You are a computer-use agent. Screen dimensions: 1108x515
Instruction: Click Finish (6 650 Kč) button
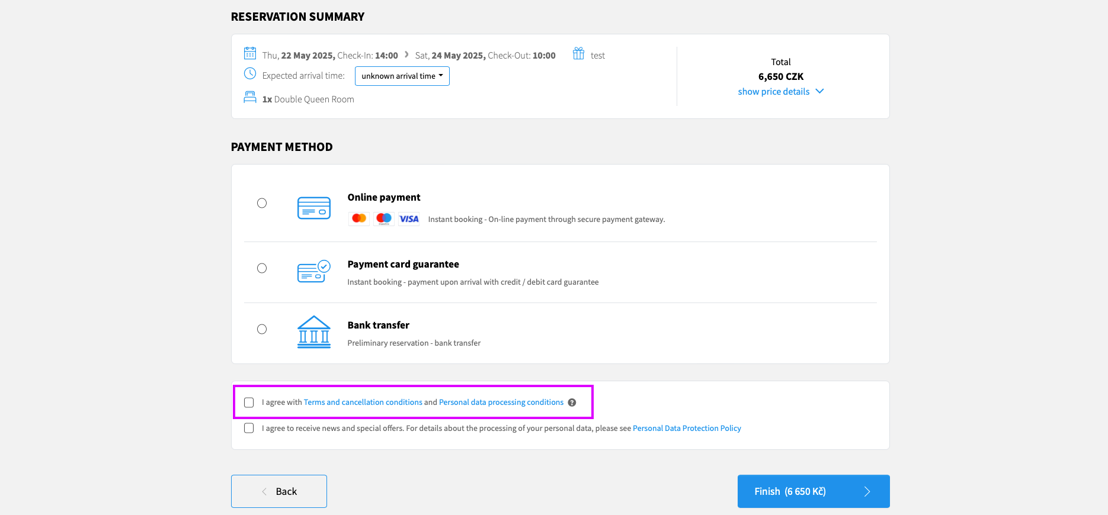click(814, 491)
